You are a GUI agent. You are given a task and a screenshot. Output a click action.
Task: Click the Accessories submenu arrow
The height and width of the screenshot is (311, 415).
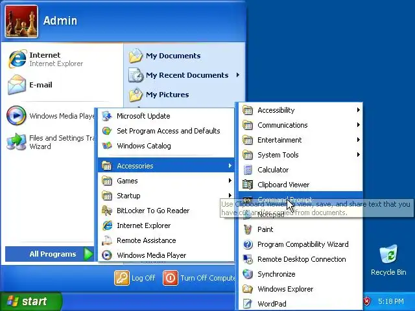(x=230, y=166)
